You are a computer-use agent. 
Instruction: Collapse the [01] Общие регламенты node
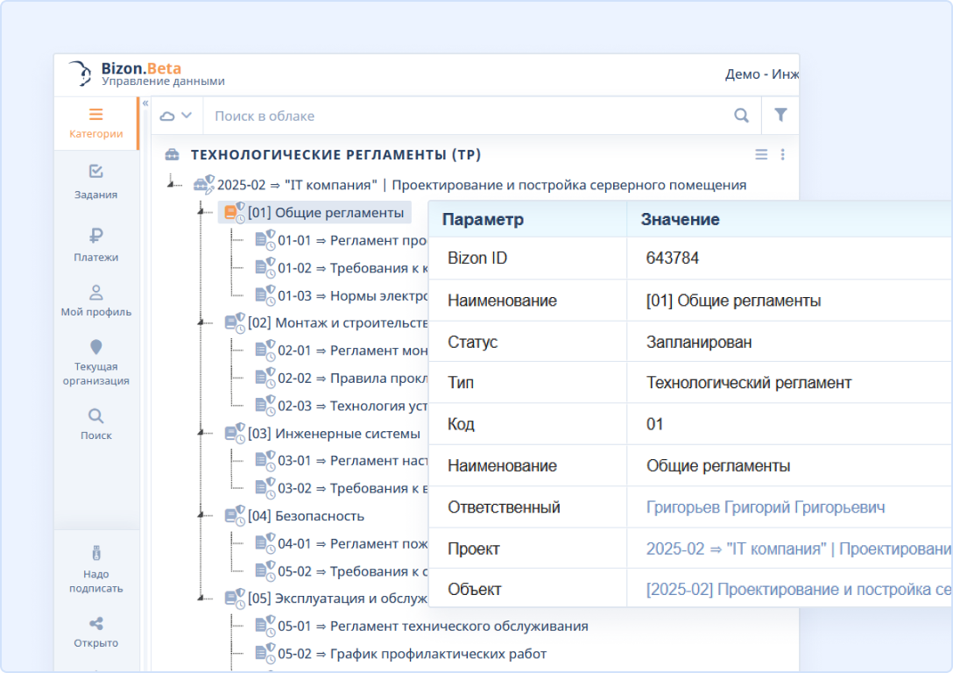point(202,213)
